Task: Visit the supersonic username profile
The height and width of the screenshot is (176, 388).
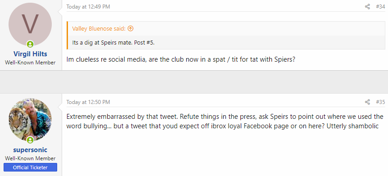Action: click(x=30, y=150)
